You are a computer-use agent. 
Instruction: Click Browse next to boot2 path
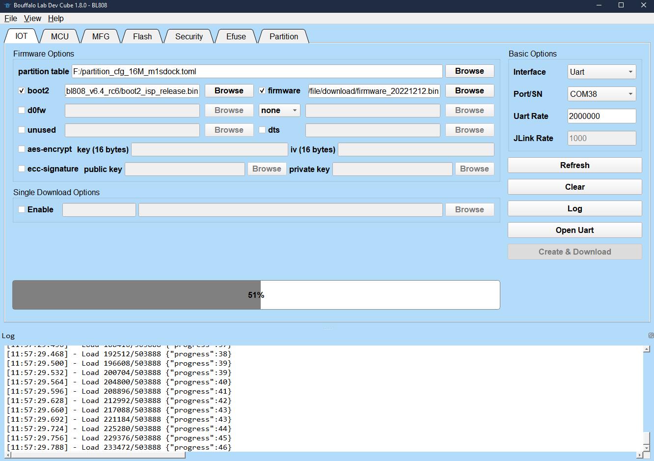click(229, 90)
